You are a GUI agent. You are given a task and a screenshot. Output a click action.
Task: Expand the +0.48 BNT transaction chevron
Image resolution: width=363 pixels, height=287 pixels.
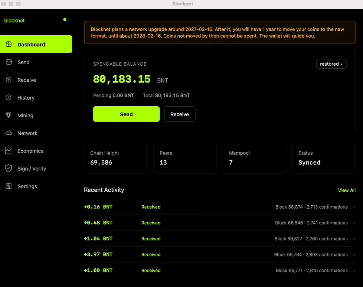tap(355, 223)
